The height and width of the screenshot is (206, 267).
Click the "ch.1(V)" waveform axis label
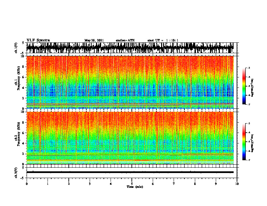(16, 48)
